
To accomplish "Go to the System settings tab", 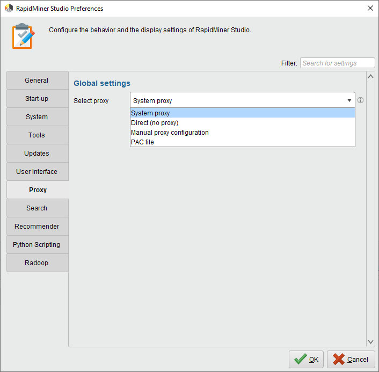I will [37, 117].
